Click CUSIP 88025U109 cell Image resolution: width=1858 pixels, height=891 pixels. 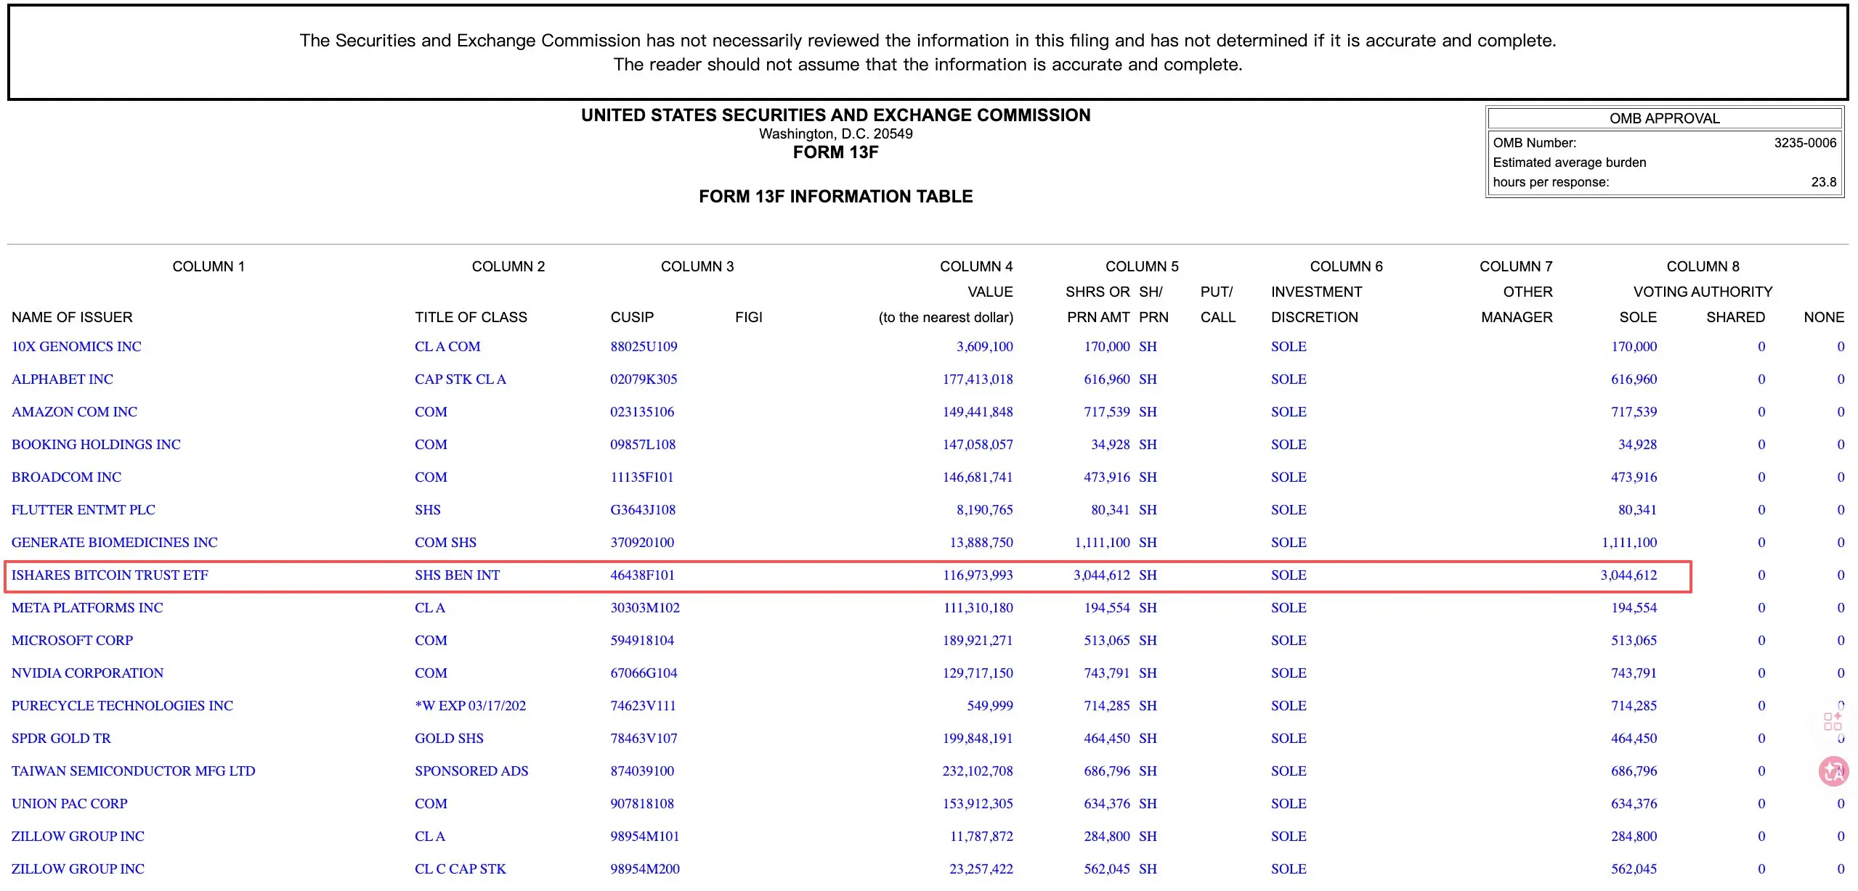[644, 347]
